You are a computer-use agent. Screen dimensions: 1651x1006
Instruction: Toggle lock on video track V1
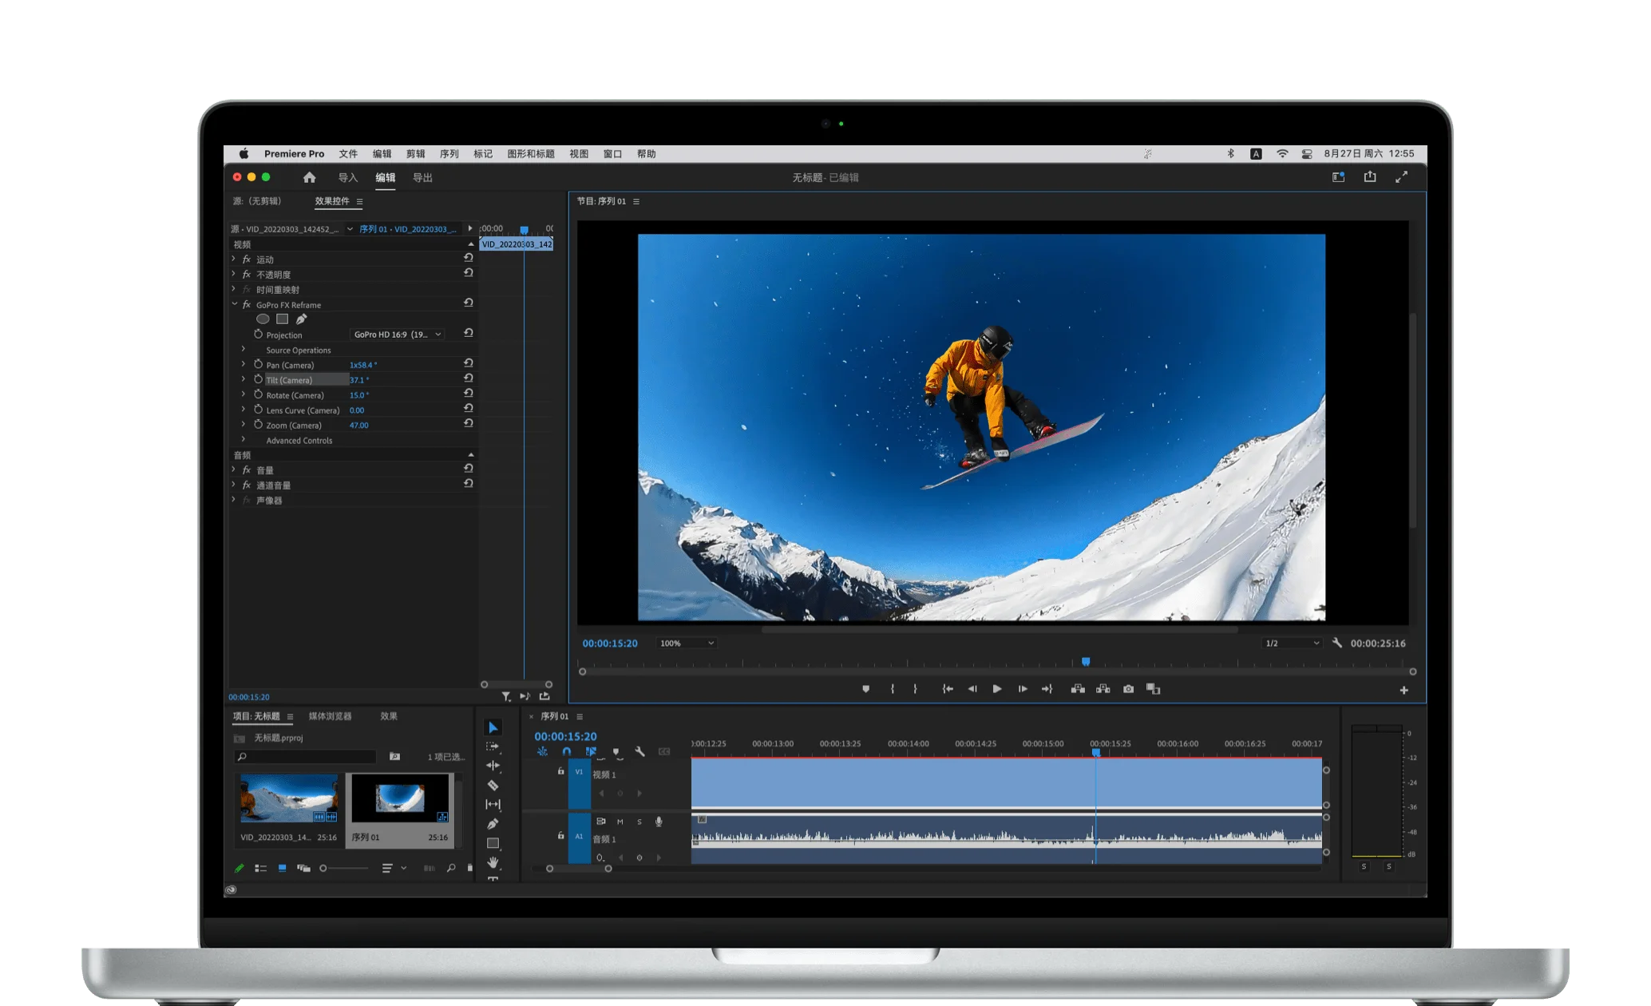coord(560,771)
